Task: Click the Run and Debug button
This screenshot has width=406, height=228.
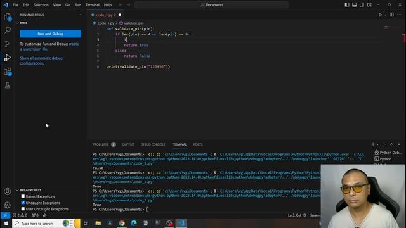Action: pos(51,34)
